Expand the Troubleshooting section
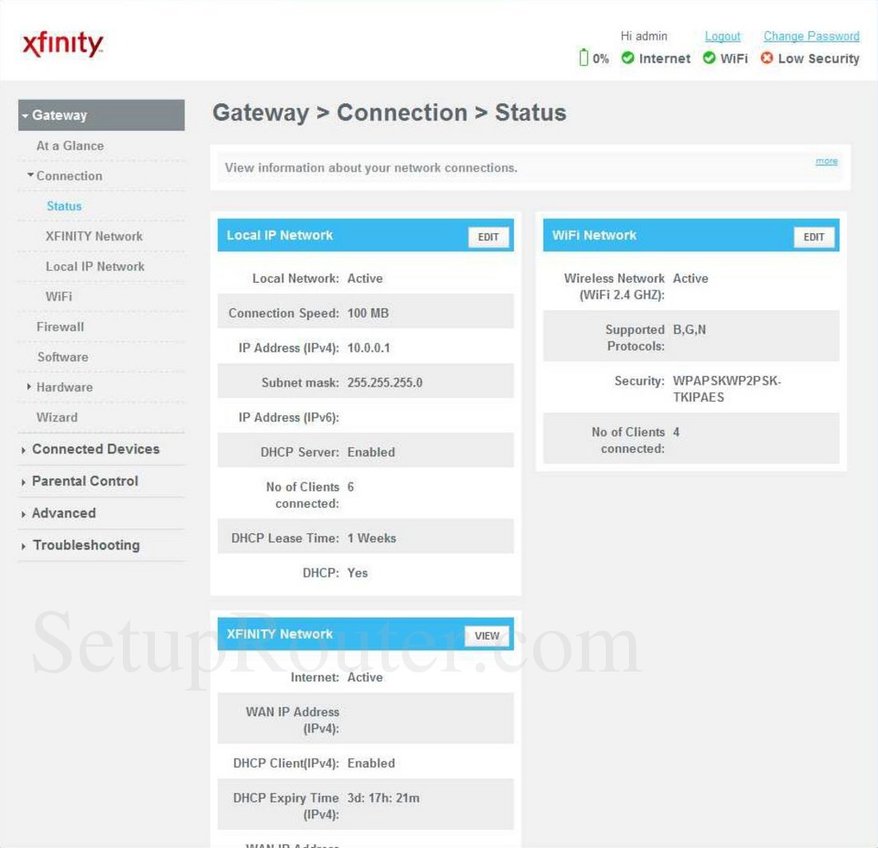Image resolution: width=878 pixels, height=848 pixels. point(85,545)
